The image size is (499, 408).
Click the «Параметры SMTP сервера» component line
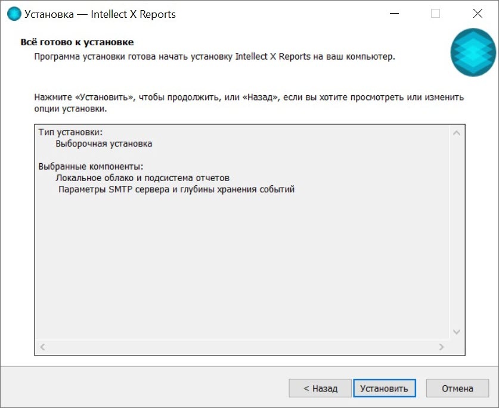click(176, 189)
